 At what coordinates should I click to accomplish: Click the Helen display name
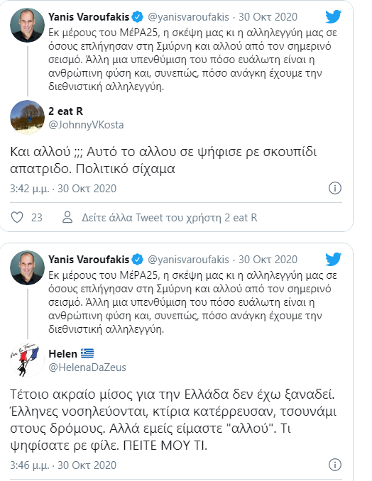62,354
